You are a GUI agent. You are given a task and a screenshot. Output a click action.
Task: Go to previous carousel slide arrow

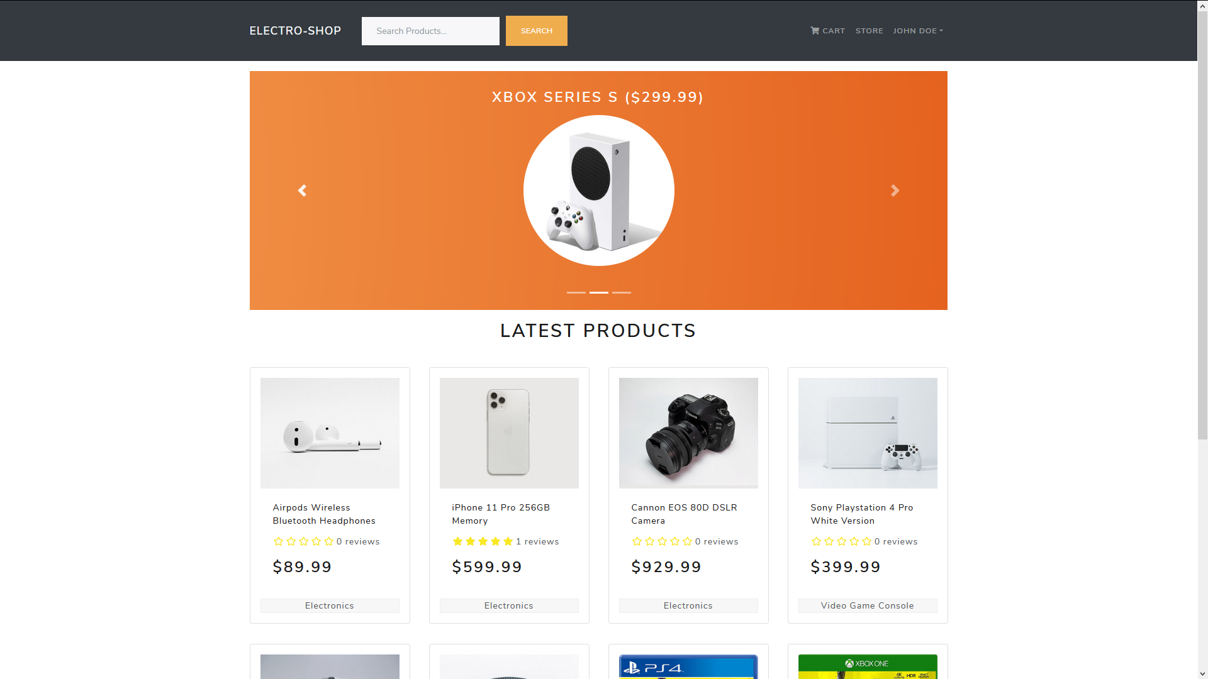(x=302, y=190)
